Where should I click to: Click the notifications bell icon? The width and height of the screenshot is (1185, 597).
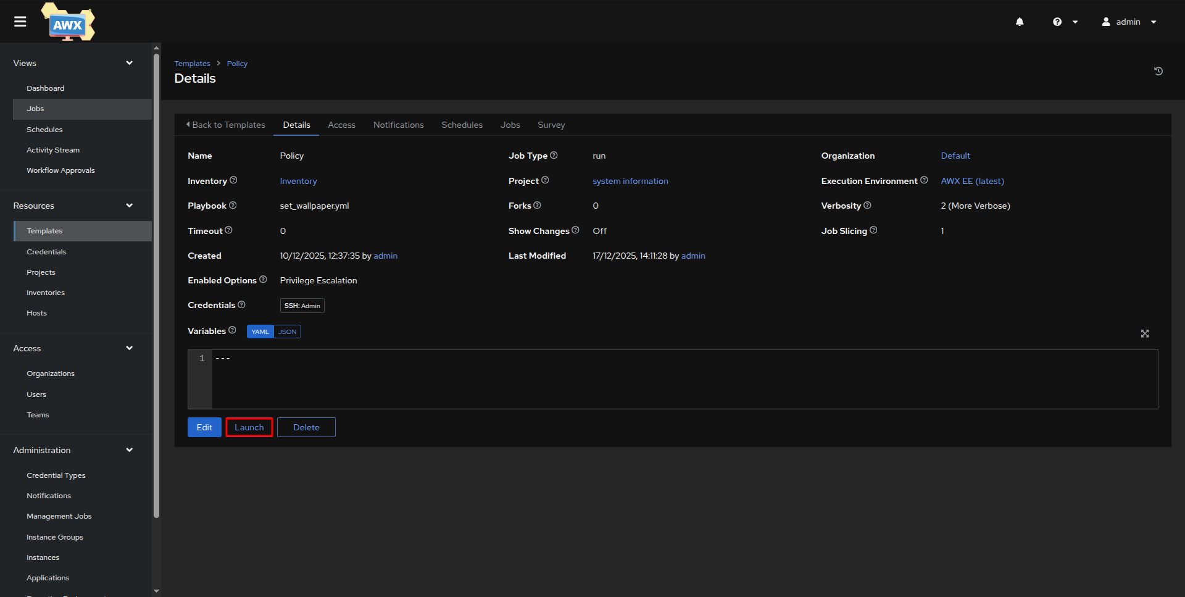click(1019, 22)
